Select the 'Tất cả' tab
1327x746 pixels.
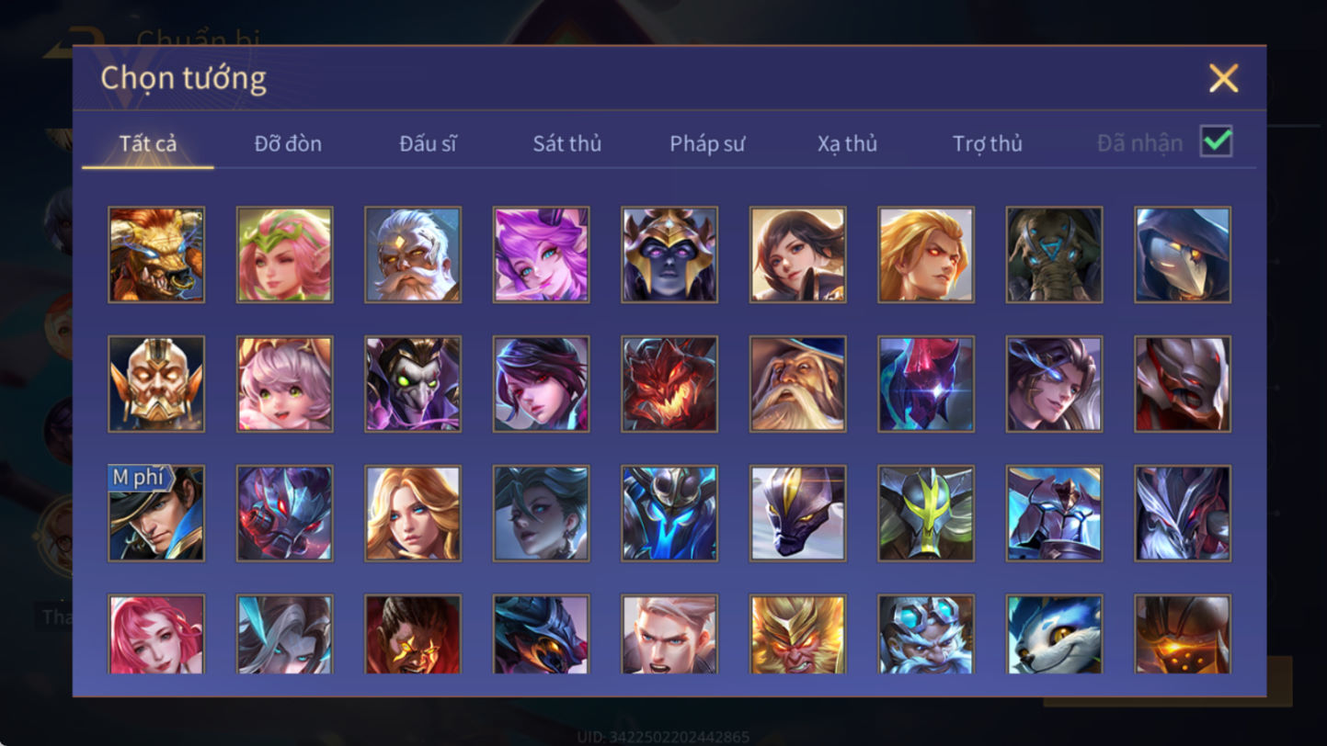148,143
